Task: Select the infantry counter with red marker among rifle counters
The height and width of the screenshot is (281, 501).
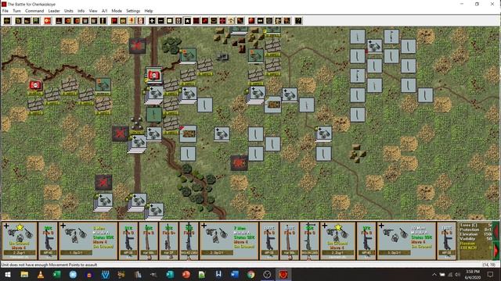Action: 374,46
